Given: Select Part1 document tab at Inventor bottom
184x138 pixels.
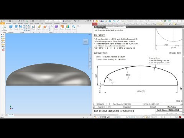Looking at the screenshot, I should click(x=11, y=115).
